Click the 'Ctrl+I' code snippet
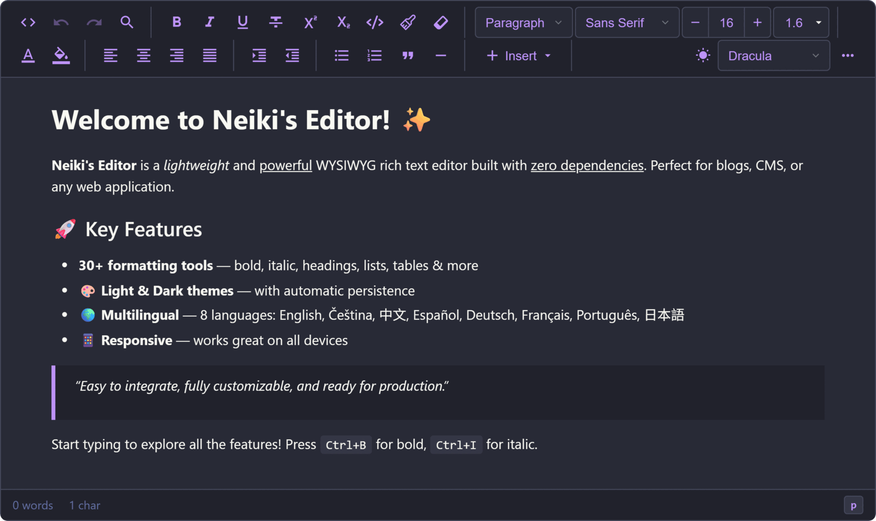 coord(456,445)
